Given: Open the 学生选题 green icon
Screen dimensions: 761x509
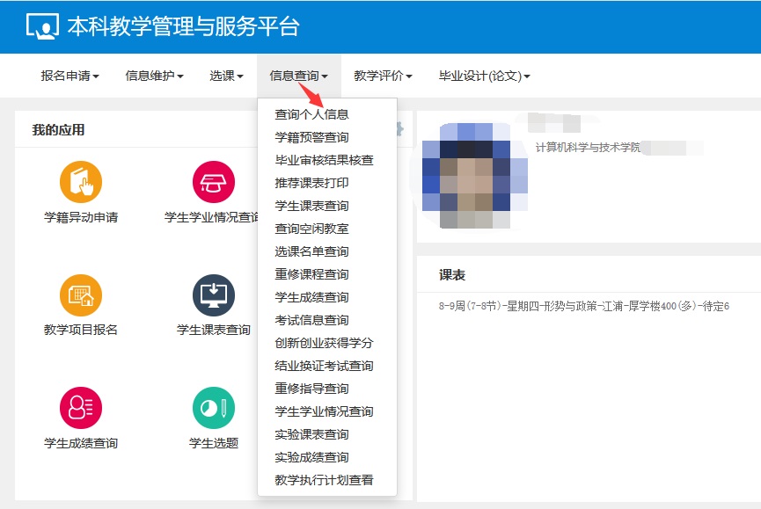Looking at the screenshot, I should 214,408.
